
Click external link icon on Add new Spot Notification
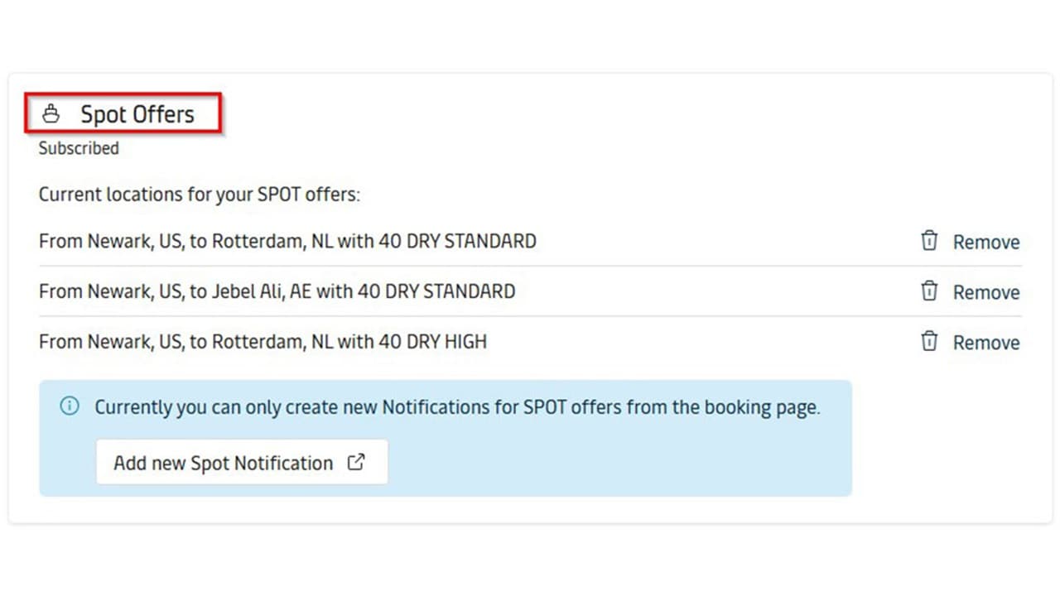(x=356, y=463)
